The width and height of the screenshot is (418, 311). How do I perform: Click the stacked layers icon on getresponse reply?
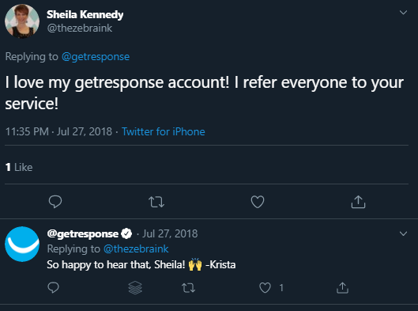coord(135,288)
